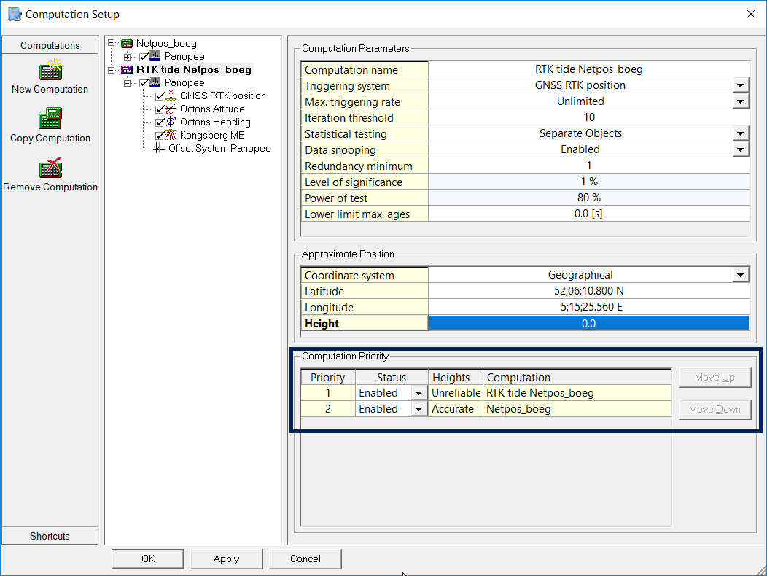Toggle the Octans Attitude checkbox
This screenshot has width=767, height=576.
160,109
